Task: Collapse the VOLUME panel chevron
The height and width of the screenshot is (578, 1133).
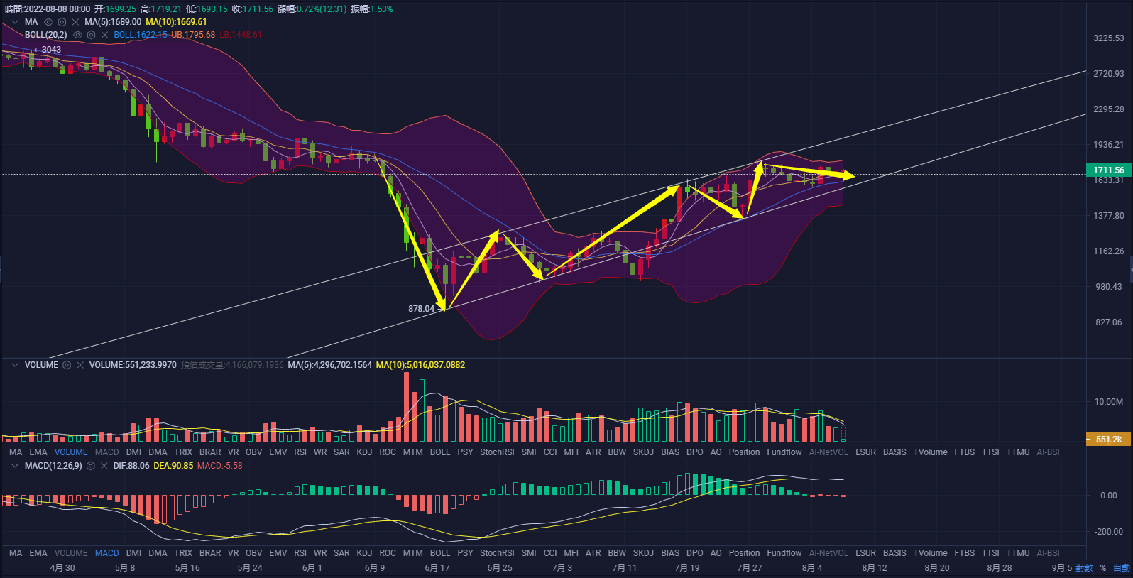Action: (x=14, y=365)
